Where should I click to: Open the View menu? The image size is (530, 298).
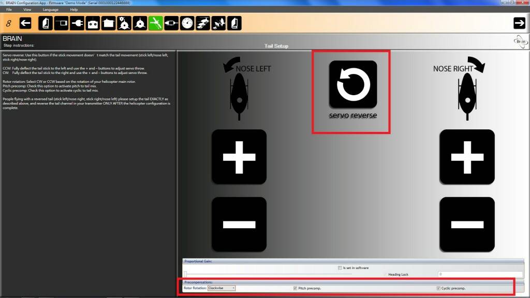point(27,9)
